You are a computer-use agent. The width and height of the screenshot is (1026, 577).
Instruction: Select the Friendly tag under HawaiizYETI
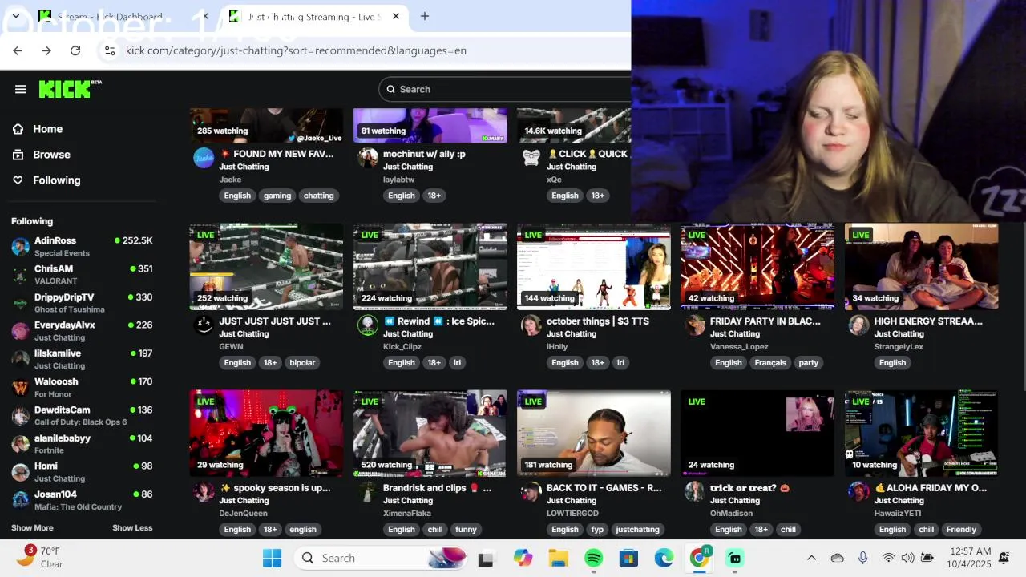click(x=961, y=529)
